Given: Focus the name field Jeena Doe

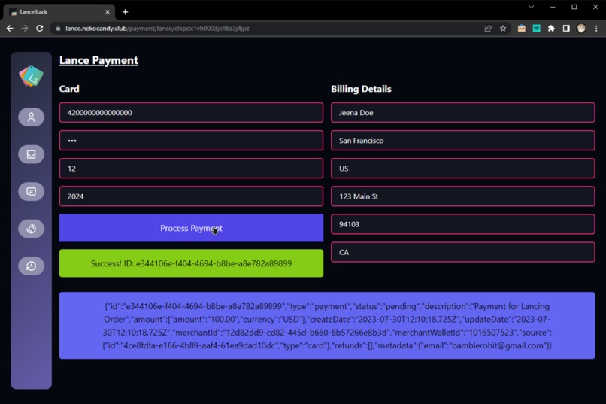Looking at the screenshot, I should (463, 113).
